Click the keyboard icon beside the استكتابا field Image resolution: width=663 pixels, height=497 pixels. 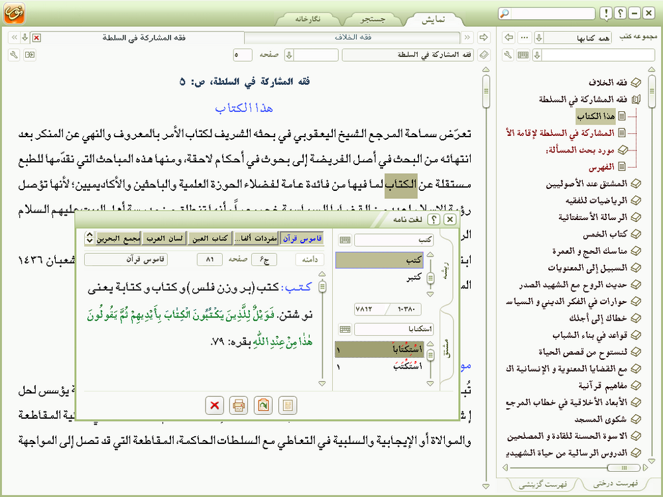click(345, 329)
